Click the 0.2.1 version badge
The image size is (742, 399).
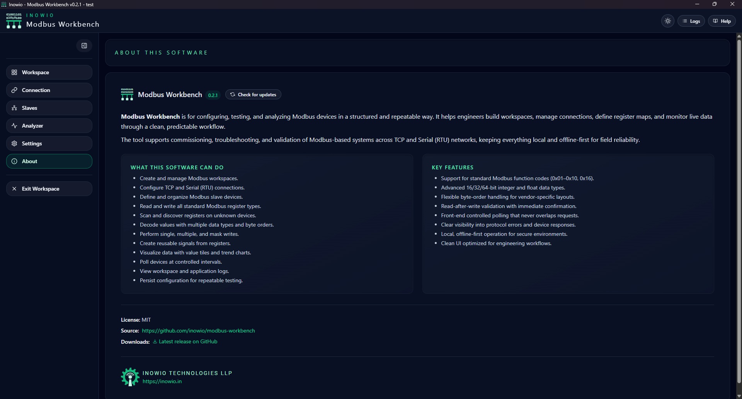213,95
